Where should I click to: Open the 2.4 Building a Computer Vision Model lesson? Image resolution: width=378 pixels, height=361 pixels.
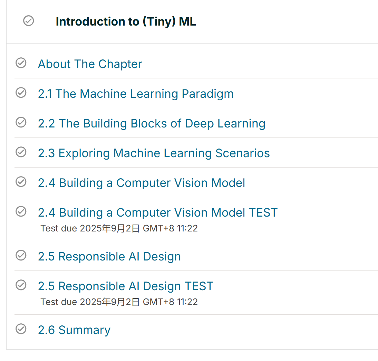pyautogui.click(x=142, y=183)
